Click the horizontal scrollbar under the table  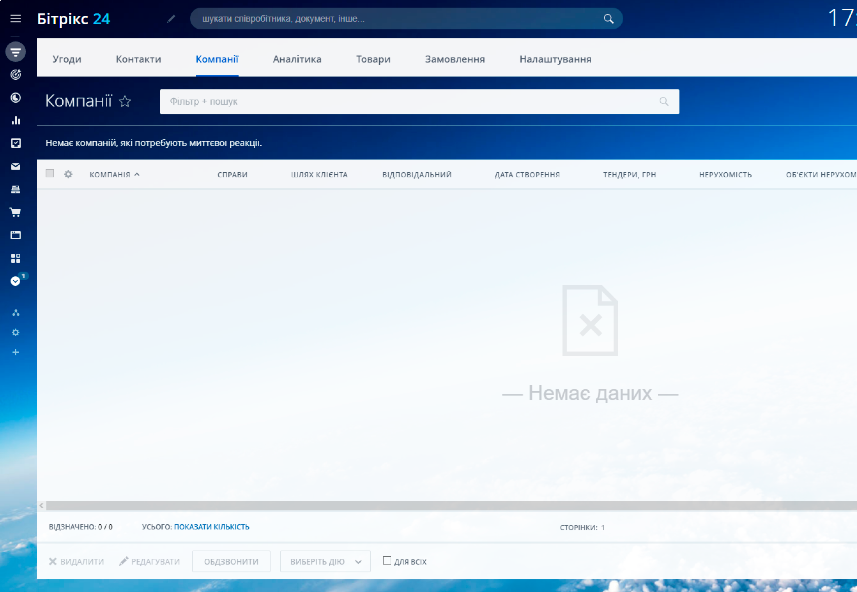point(445,506)
